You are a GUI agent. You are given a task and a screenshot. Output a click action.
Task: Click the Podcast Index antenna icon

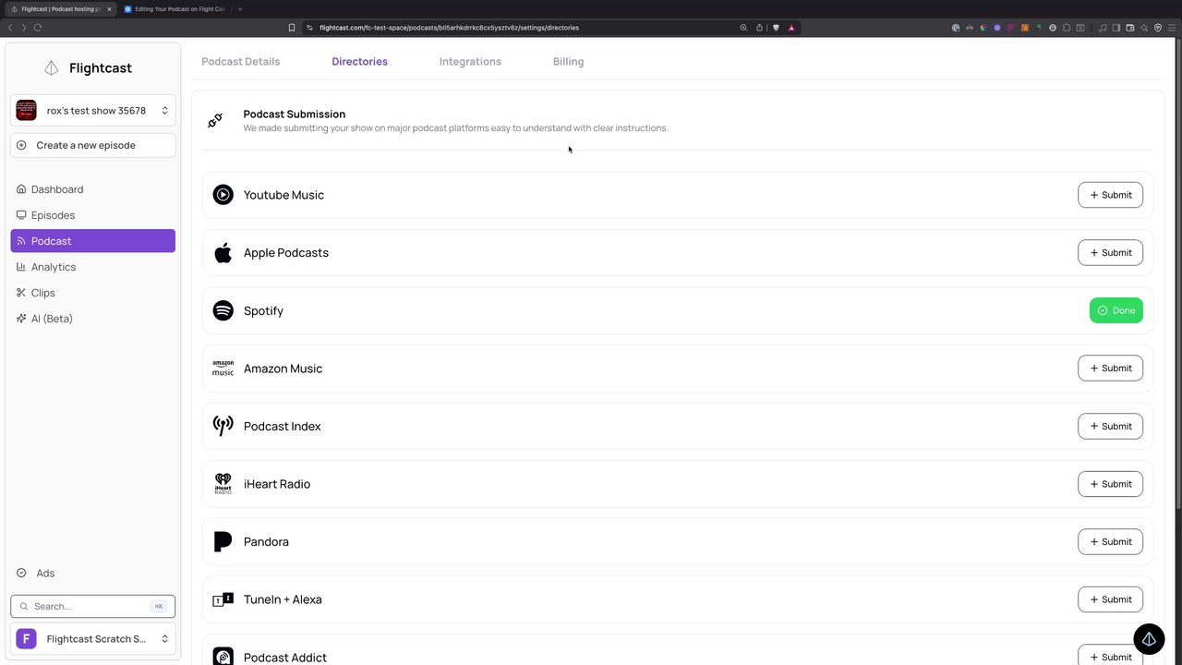point(223,426)
